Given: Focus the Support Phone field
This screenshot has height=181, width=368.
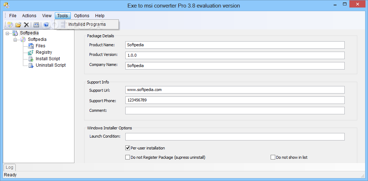Looking at the screenshot, I should 235,100.
